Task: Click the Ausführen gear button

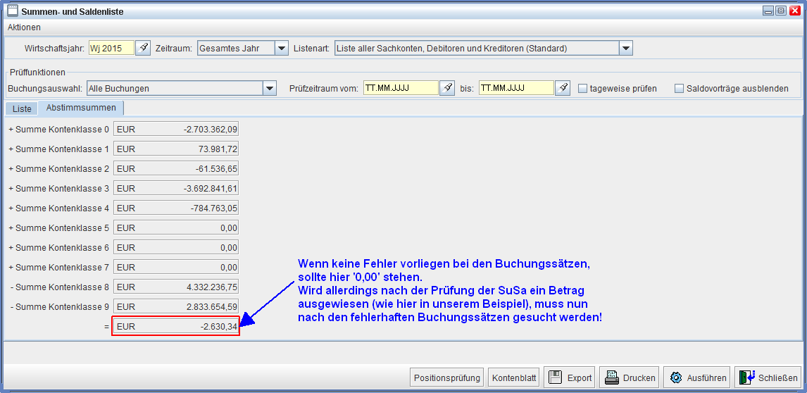Action: tap(696, 378)
